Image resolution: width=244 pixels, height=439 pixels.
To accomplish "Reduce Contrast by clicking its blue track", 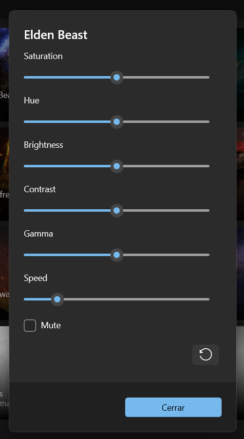I will click(67, 211).
